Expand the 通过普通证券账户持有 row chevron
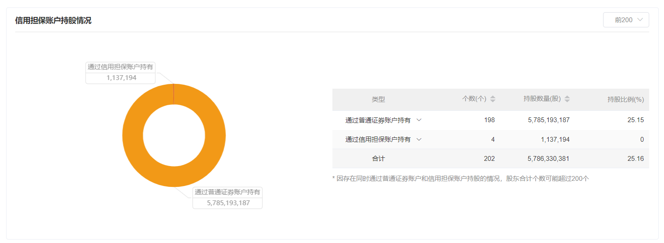This screenshot has width=664, height=243. tap(419, 120)
